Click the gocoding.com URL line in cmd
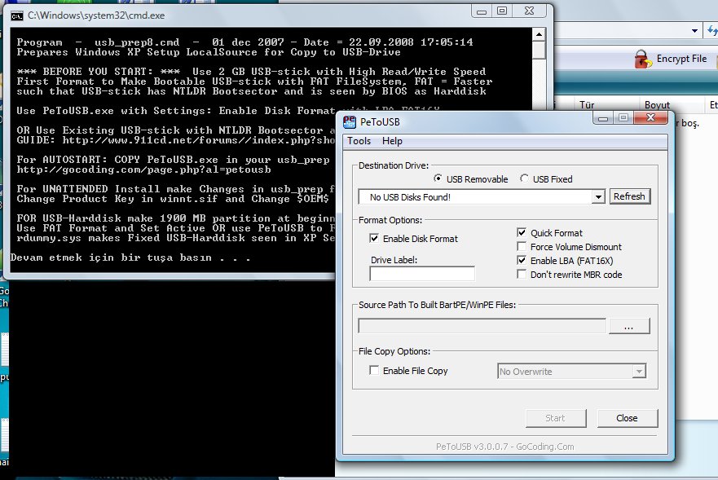Screen dimensions: 718x480 point(143,170)
